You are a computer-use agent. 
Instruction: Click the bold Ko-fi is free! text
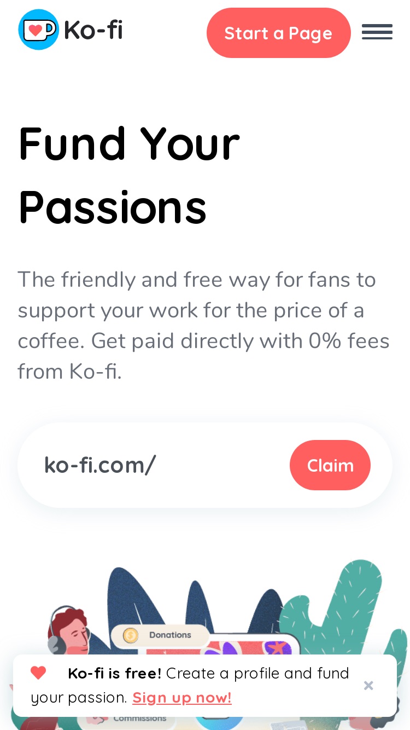[114, 673]
